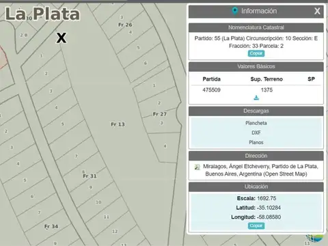The width and height of the screenshot is (328, 246).
Task: Click the location pin icon beside Información
Action: pos(235,11)
